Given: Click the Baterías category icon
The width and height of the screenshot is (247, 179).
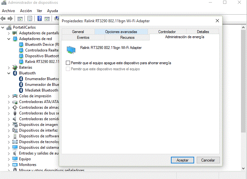Looking at the screenshot, I should (15, 67).
